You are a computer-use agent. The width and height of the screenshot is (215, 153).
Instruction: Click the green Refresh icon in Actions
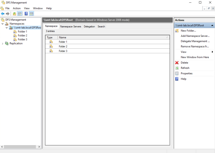177,68
